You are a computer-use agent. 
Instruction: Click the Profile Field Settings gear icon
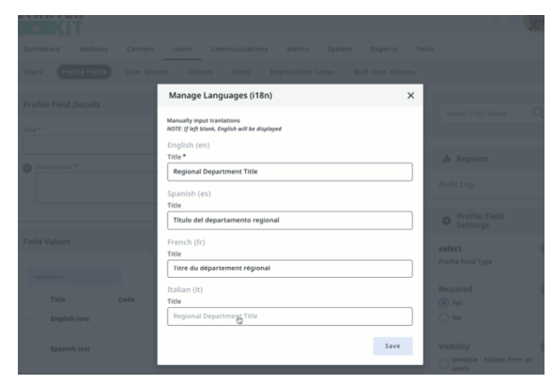pyautogui.click(x=446, y=221)
